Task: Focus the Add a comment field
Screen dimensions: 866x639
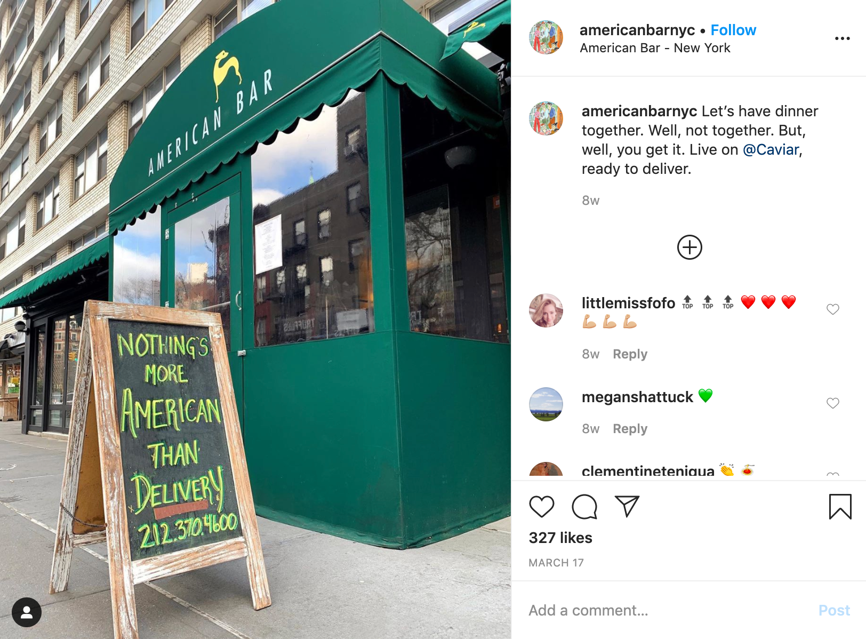Action: [667, 610]
